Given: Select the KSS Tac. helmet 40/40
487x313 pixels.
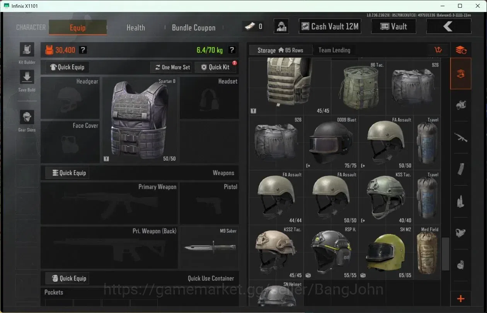Looking at the screenshot, I should [386, 197].
